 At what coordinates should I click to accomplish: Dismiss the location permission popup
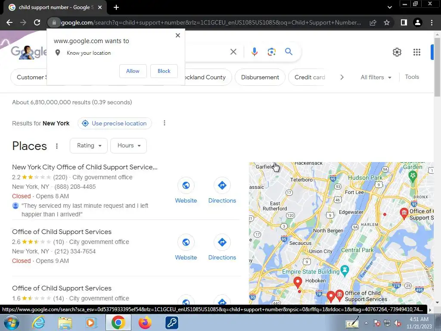point(178,35)
